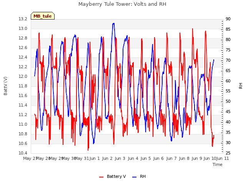Click the 12.8 left axis tick label
This screenshot has height=184, width=246.
(23, 38)
